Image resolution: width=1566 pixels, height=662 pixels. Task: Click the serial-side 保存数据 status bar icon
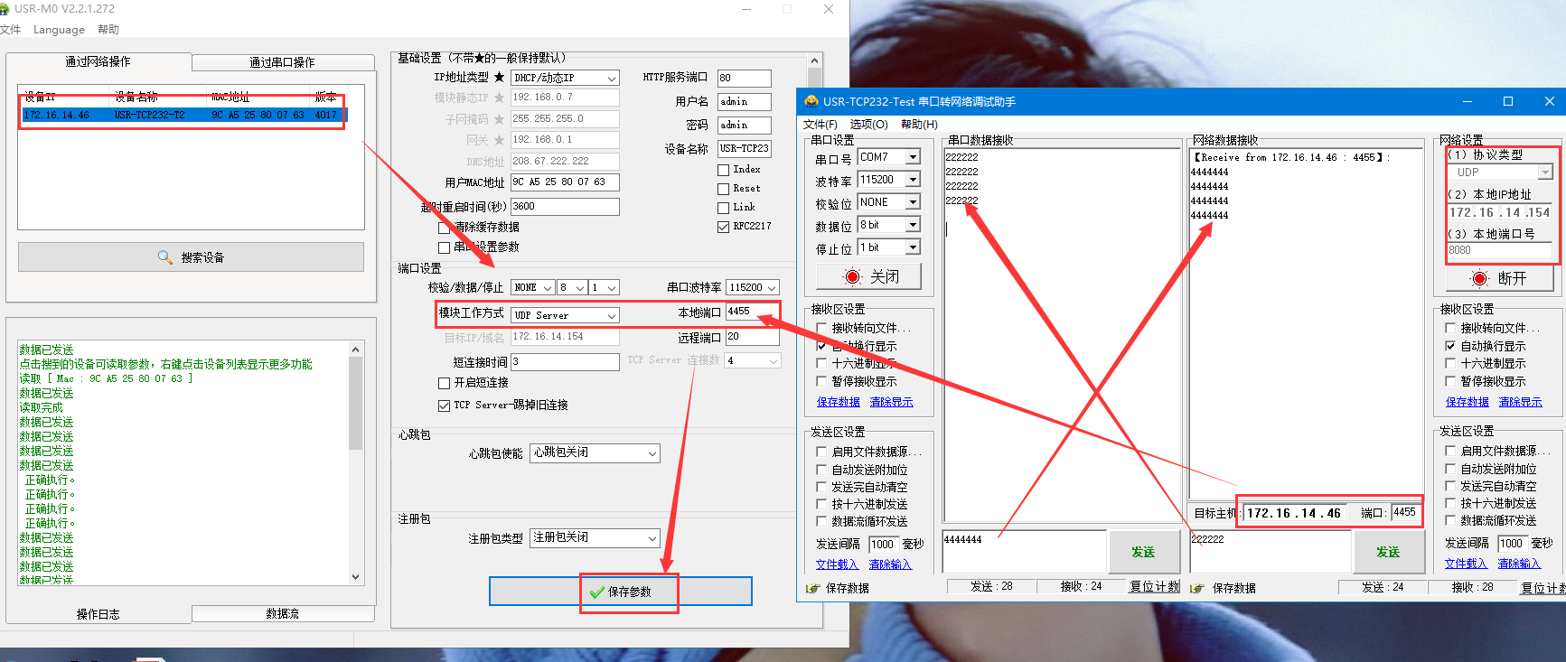point(813,588)
